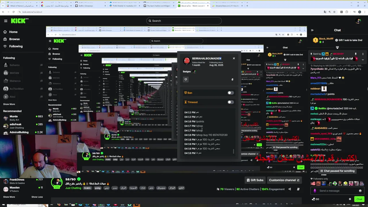Click the Just Chatting category link
Image resolution: width=368 pixels, height=207 pixels.
[73, 188]
